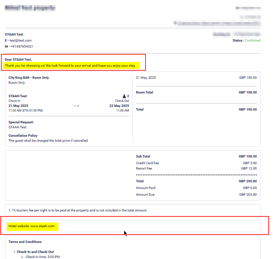Image resolution: width=275 pixels, height=259 pixels.
Task: Open the www.staah.com hotel website link
Action: click(42, 226)
